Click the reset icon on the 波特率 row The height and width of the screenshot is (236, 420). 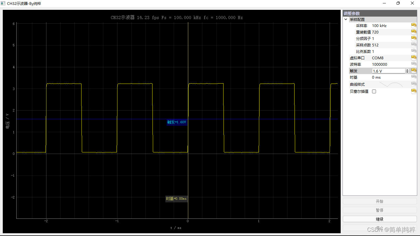[x=414, y=64]
